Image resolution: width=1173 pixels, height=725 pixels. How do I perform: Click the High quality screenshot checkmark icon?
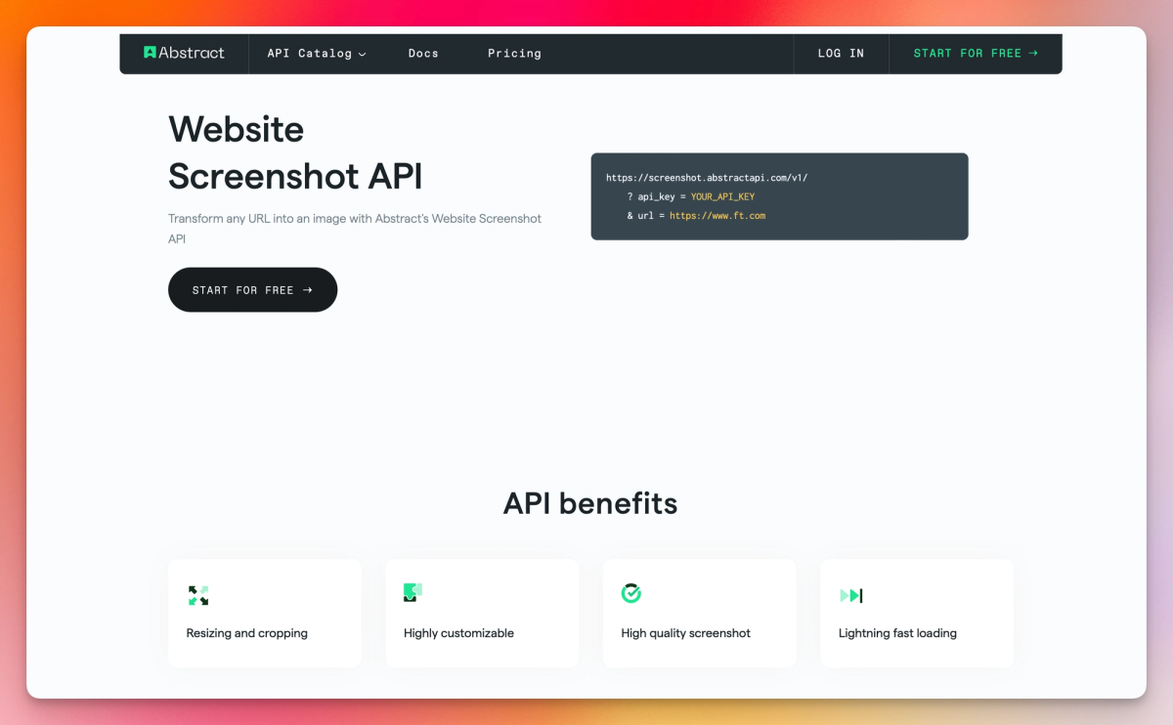pos(631,593)
